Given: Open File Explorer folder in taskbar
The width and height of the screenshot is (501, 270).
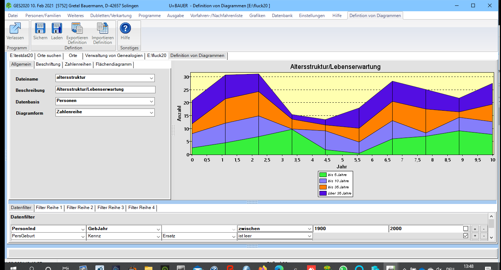Looking at the screenshot, I should coord(148,268).
